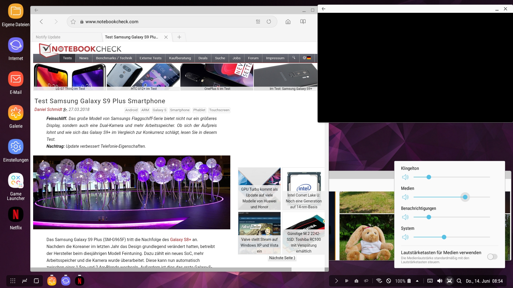Screen dimensions: 513x288
Task: Open the Kaufberatung menu item
Action: pyautogui.click(x=180, y=58)
